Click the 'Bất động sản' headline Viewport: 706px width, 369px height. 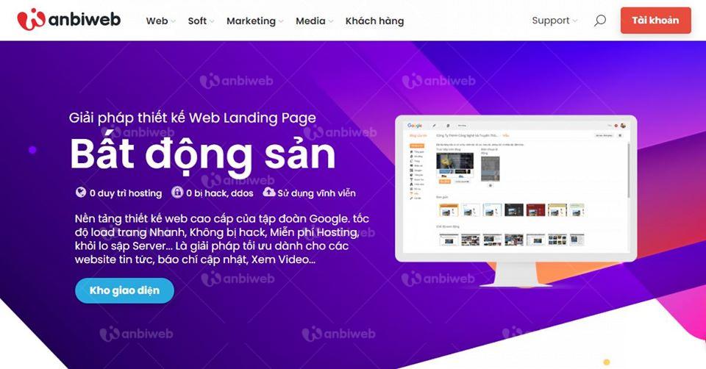point(203,154)
